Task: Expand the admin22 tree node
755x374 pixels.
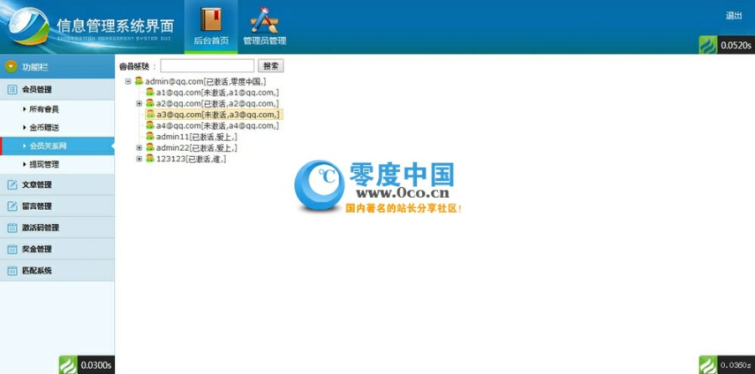Action: 139,148
